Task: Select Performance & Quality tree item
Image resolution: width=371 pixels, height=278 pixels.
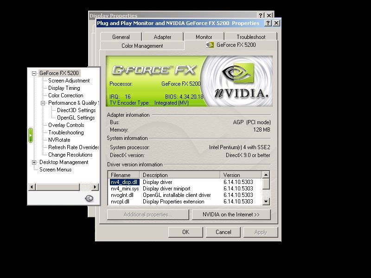Action: (x=73, y=103)
